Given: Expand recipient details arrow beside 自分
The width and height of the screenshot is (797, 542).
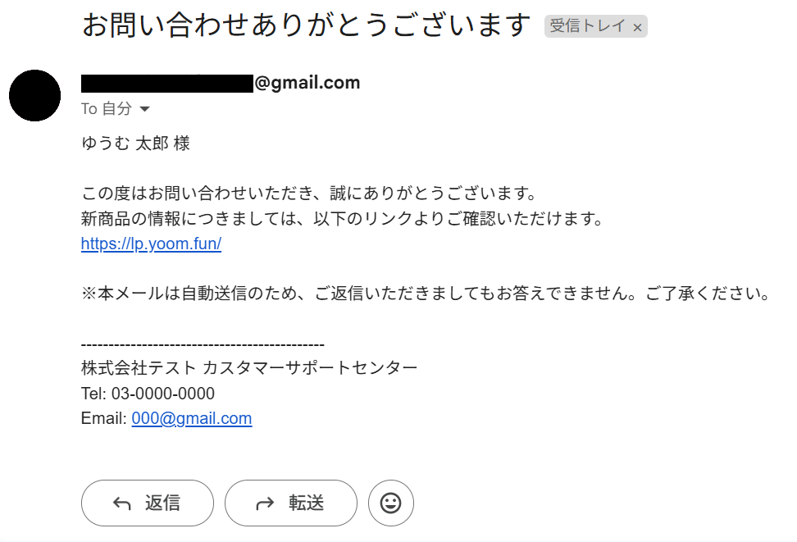Looking at the screenshot, I should tap(145, 109).
